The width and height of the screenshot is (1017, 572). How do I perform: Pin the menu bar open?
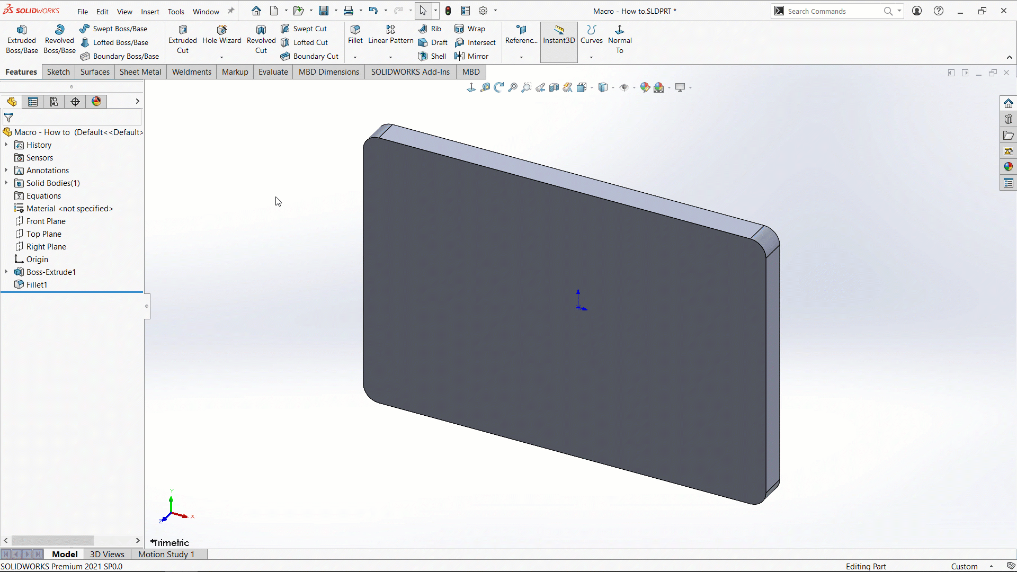(231, 11)
